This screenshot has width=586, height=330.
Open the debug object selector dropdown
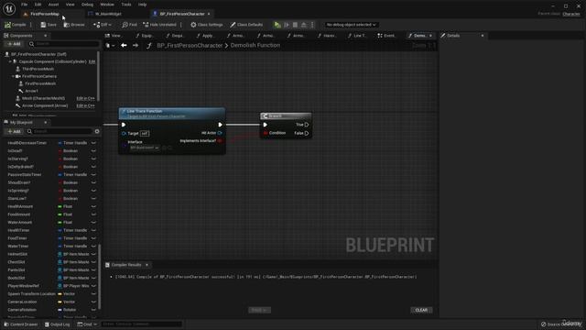click(351, 25)
